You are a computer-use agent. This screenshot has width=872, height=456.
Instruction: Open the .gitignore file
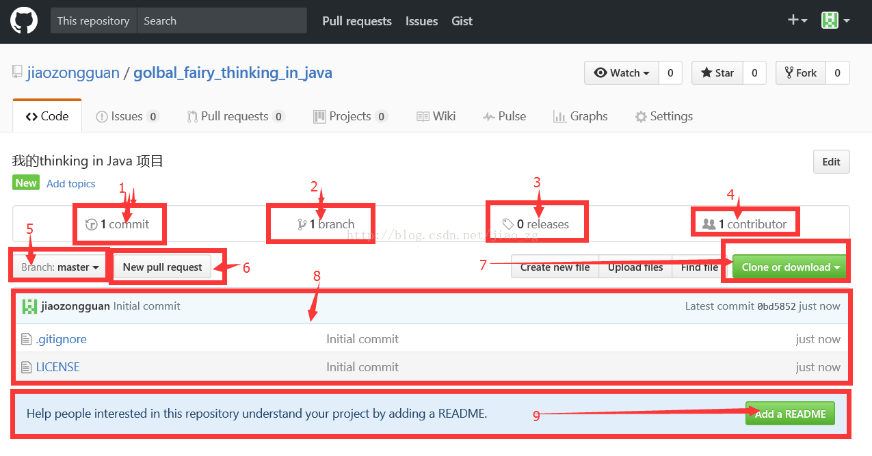tap(62, 339)
